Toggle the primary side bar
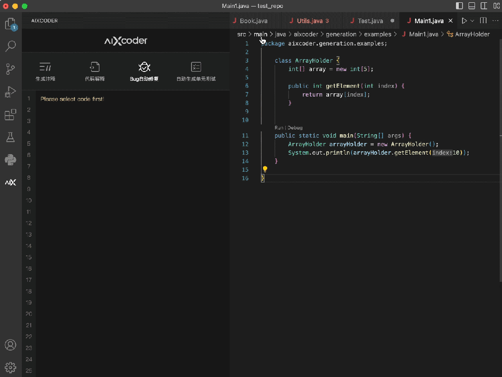 [x=459, y=6]
